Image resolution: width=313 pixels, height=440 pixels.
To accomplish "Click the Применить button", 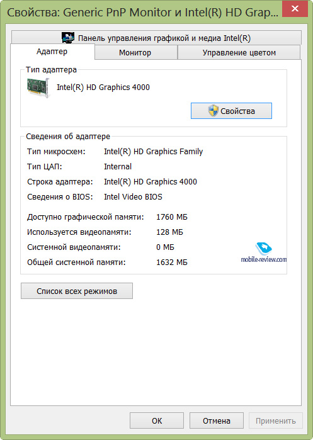I will click(276, 420).
